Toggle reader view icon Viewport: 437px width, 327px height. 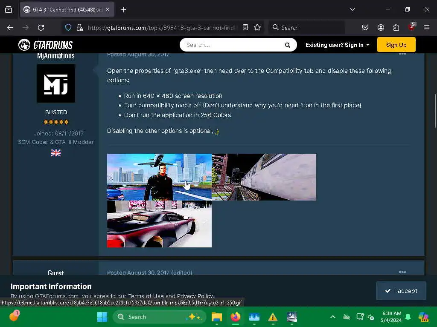(245, 27)
